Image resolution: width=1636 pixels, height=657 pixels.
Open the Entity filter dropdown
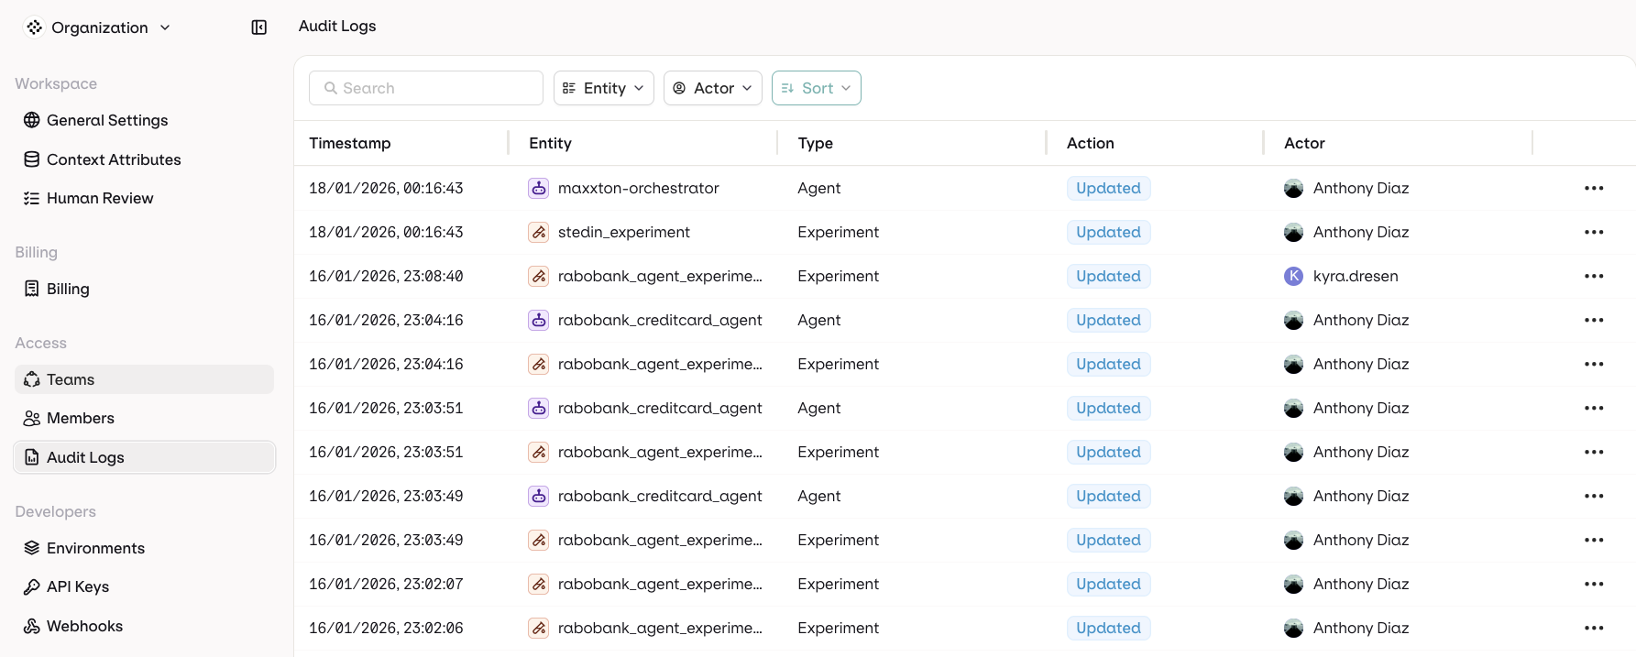point(603,88)
